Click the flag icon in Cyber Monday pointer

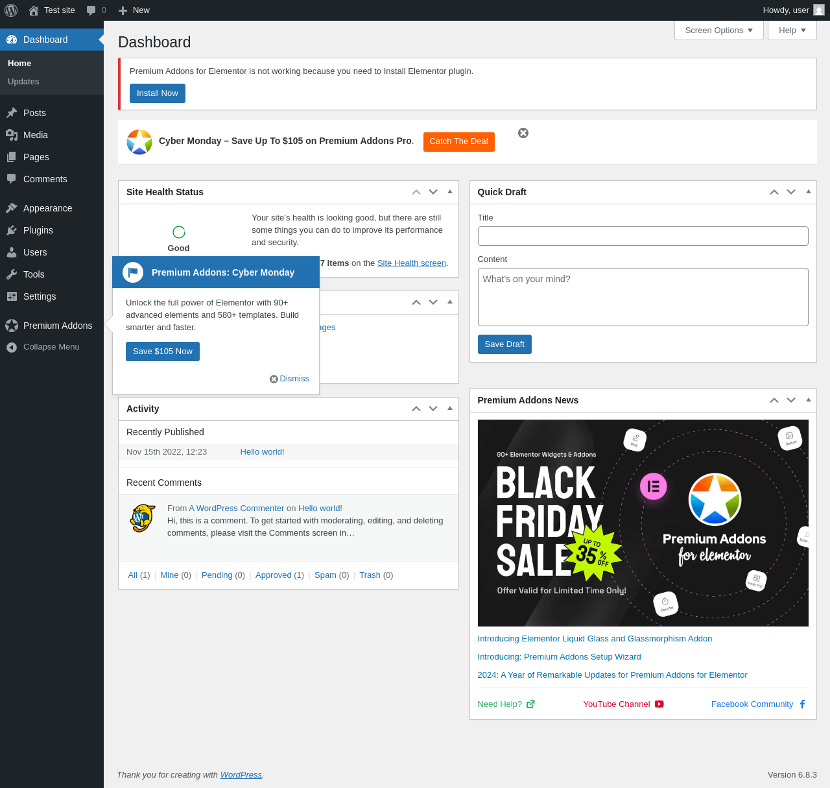click(x=133, y=272)
